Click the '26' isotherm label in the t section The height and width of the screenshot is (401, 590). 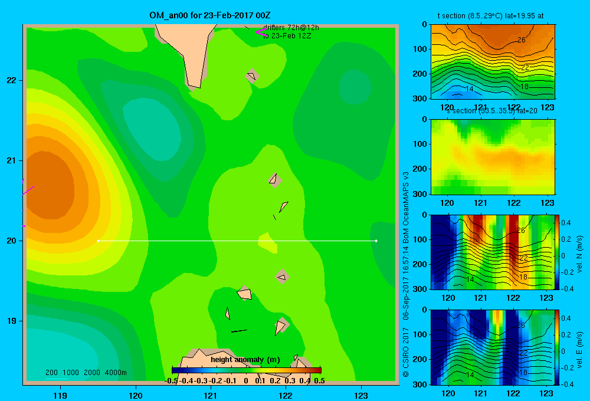click(522, 40)
